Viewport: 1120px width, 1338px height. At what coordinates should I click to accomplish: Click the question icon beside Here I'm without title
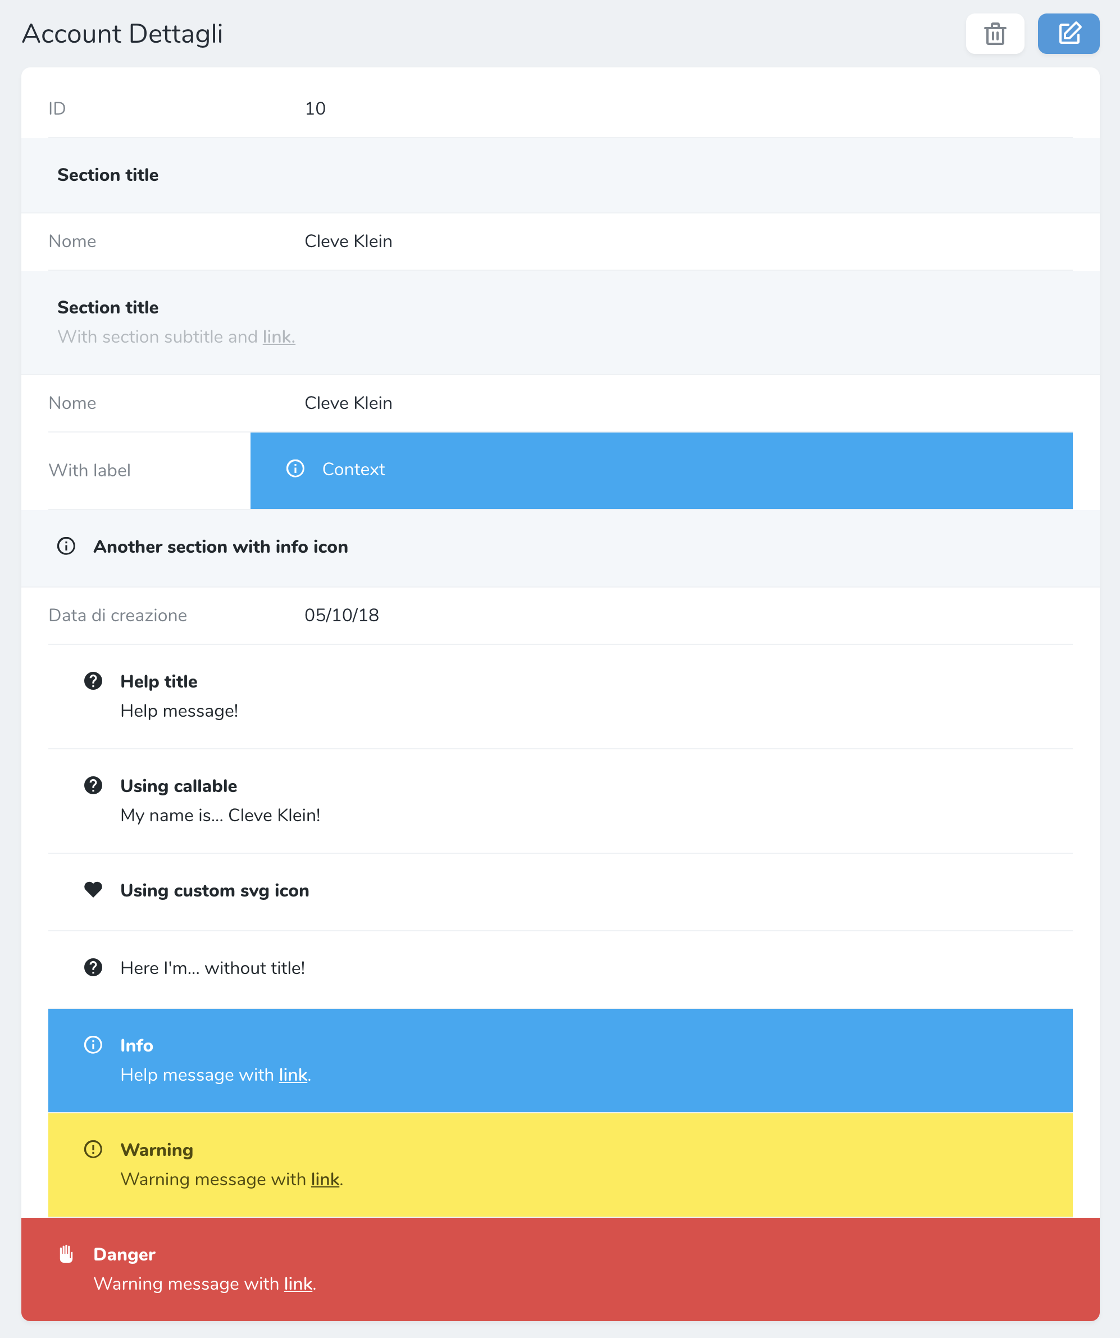93,967
